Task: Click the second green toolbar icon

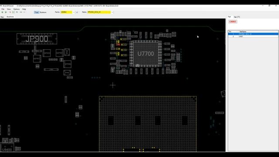Action: pyautogui.click(x=6, y=12)
